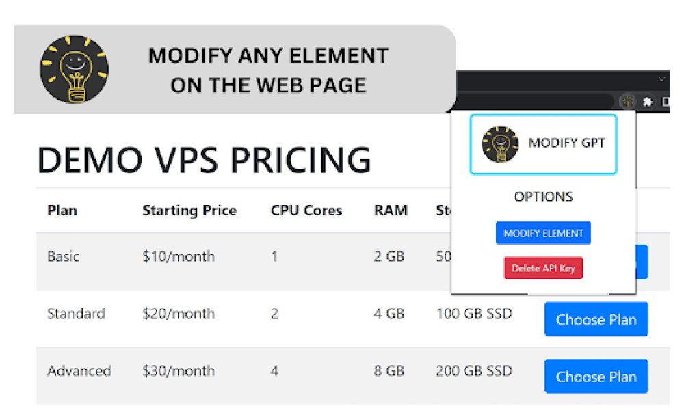Viewport: 684px width, 410px height.
Task: Select the Basic plan row name
Action: pyautogui.click(x=63, y=256)
